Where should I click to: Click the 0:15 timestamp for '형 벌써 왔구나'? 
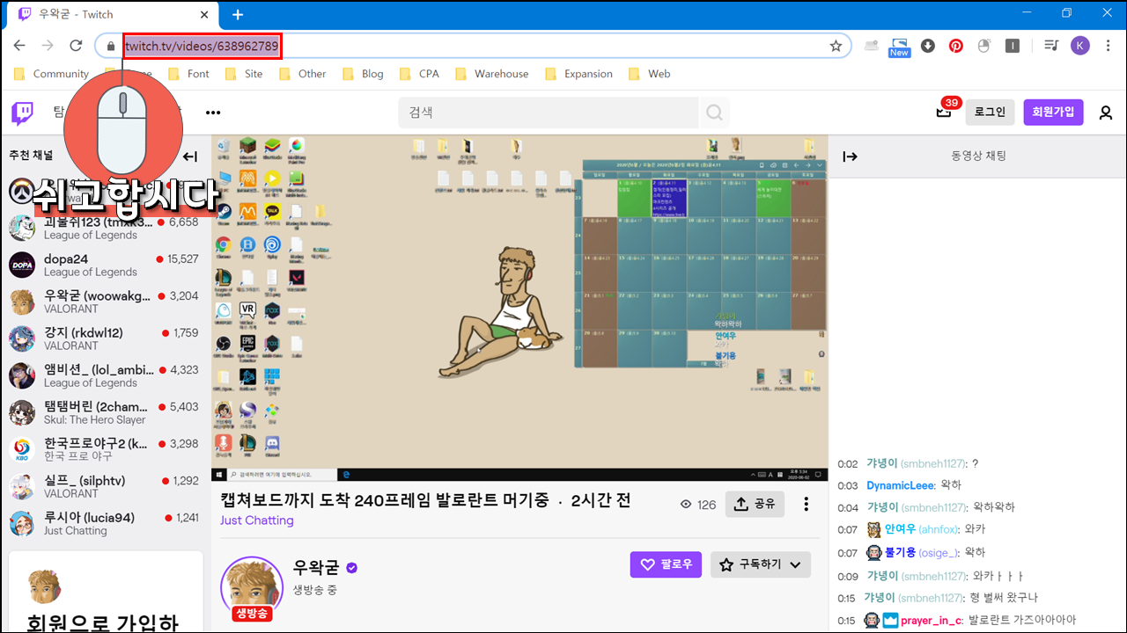846,598
